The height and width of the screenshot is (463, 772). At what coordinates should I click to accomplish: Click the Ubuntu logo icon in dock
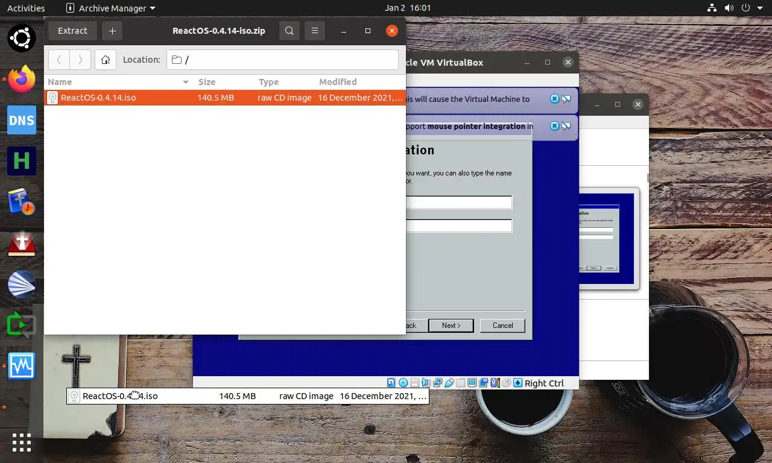point(22,38)
